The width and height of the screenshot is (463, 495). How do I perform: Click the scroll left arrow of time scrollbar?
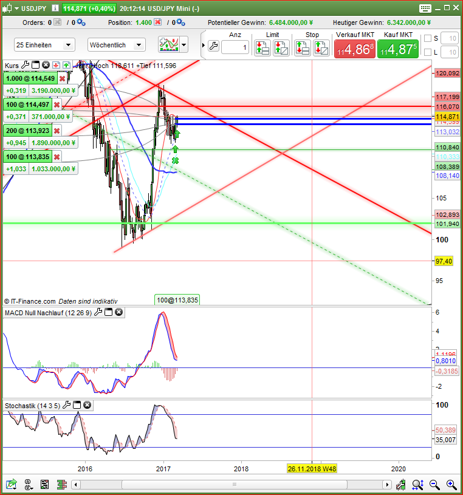pyautogui.click(x=76, y=484)
